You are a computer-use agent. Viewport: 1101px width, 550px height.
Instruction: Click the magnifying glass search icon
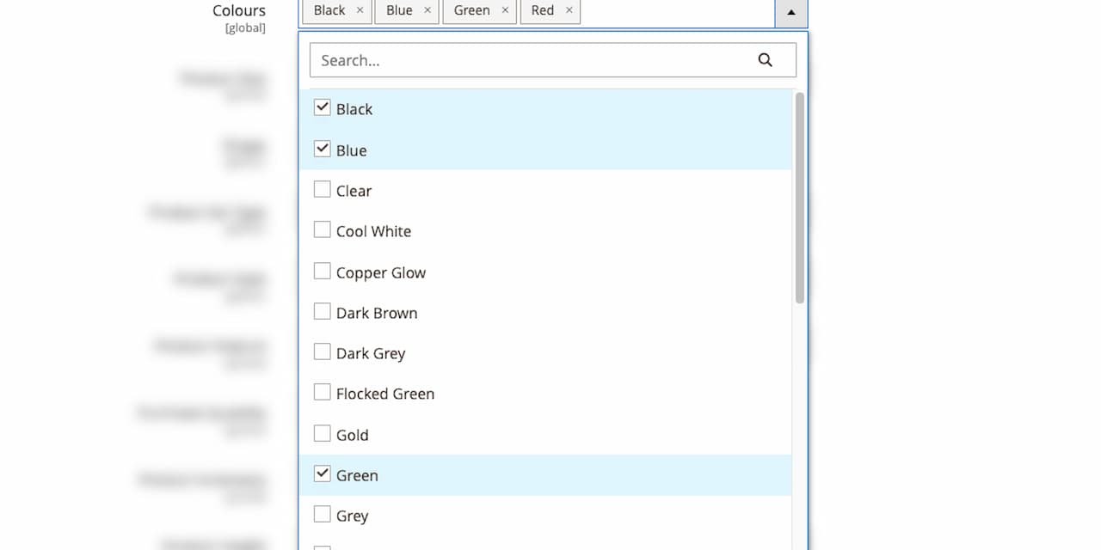tap(765, 60)
